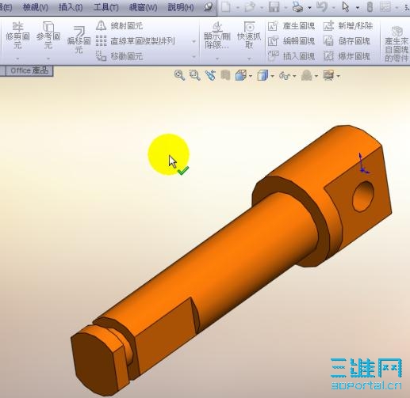Open the 視窗(W) menu

(143, 7)
